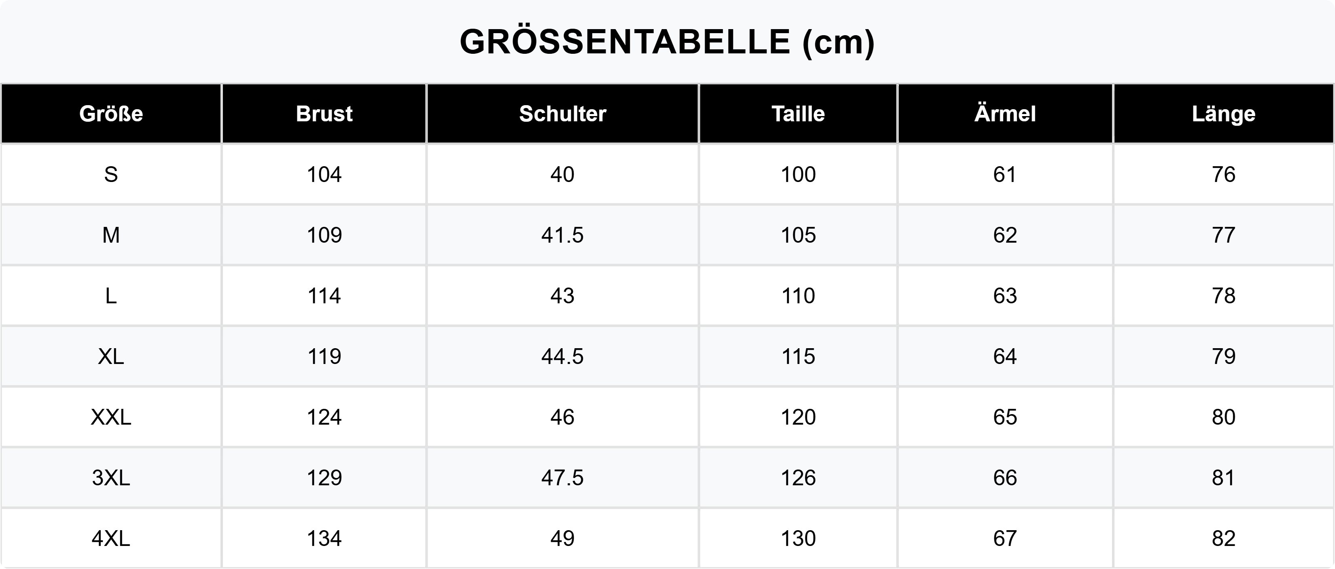Click the Brust column header
This screenshot has width=1335, height=569.
324,114
